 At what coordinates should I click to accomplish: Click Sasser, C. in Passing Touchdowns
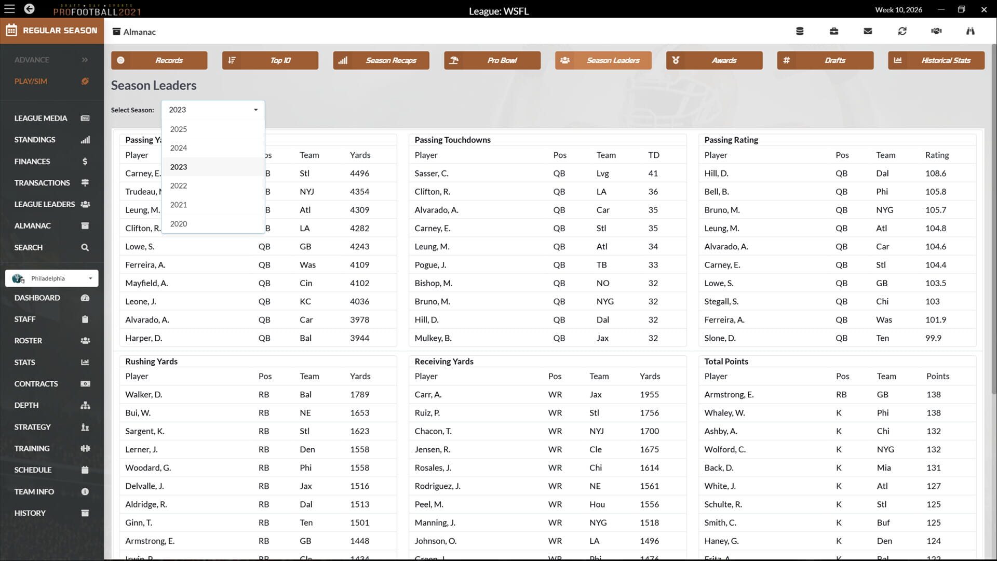tap(432, 173)
